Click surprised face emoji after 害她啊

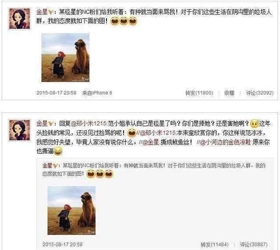tap(255, 124)
